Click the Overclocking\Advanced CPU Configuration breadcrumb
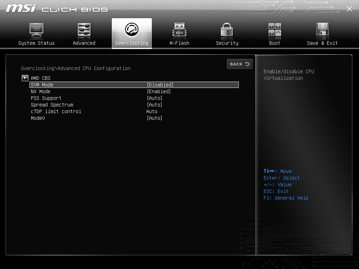 point(76,68)
